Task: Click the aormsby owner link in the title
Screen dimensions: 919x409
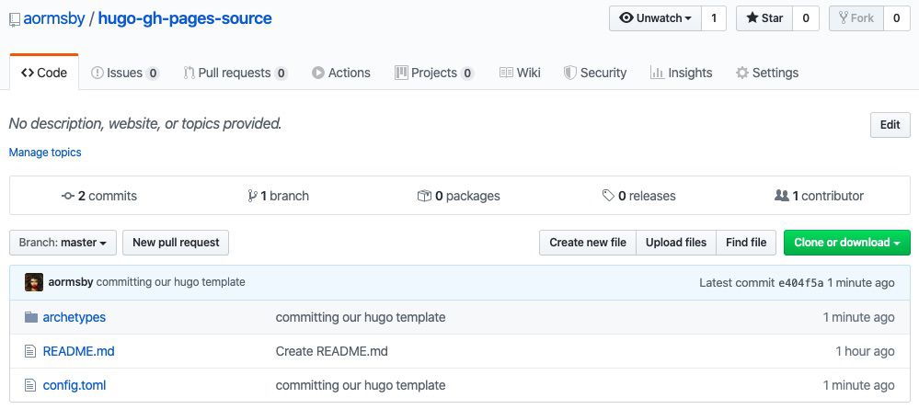Action: [54, 18]
